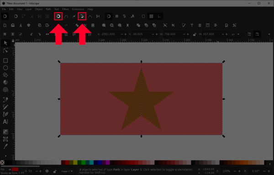The height and width of the screenshot is (175, 274).
Task: Pick the yellow swatch in the palette
Action: 75,163
